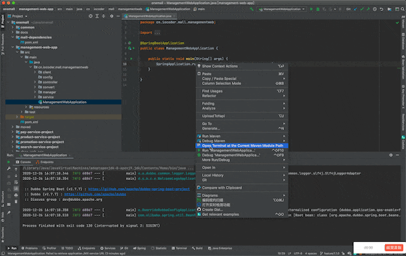The image size is (406, 256).
Task: Click pin tab icon in Run panel
Action: 9,213
